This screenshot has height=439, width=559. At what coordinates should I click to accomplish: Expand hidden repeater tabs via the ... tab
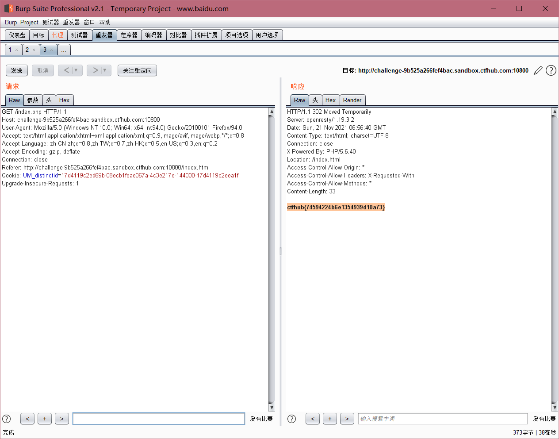point(64,50)
